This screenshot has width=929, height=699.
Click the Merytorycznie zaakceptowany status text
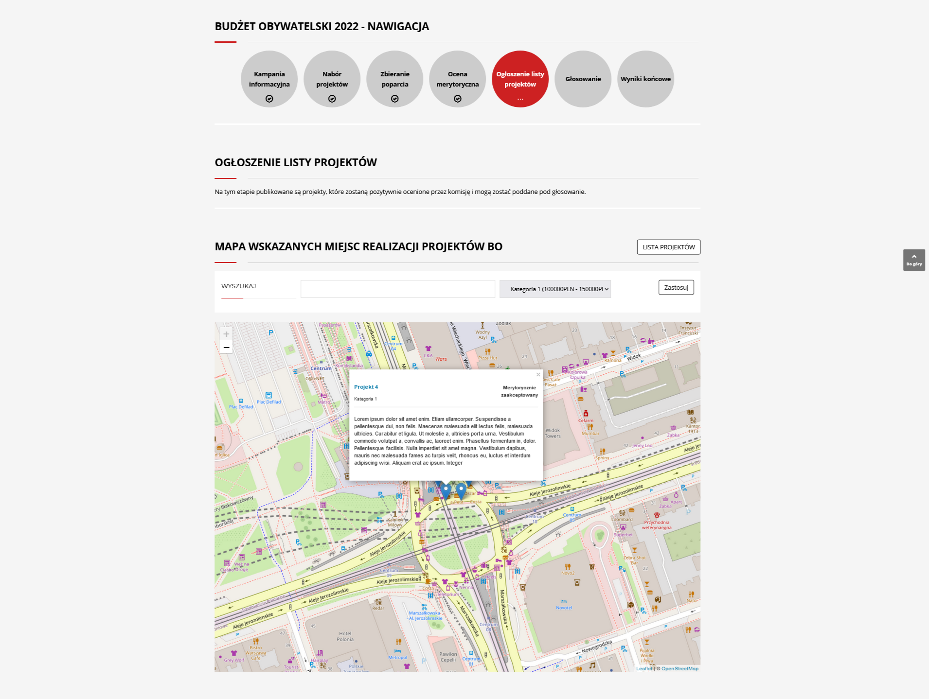coord(519,391)
